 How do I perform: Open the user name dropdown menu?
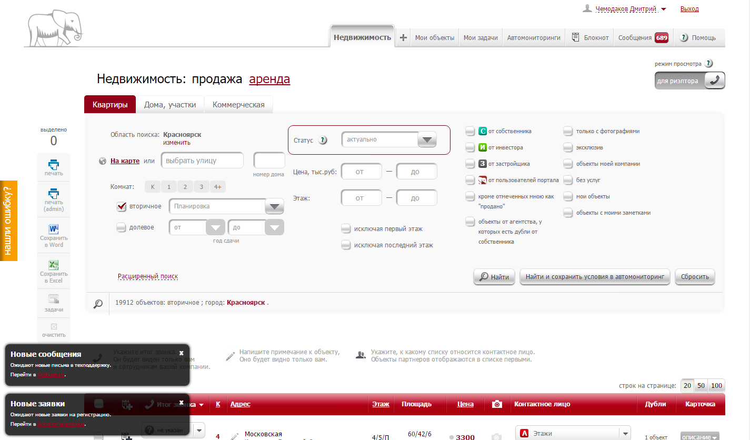coord(663,9)
